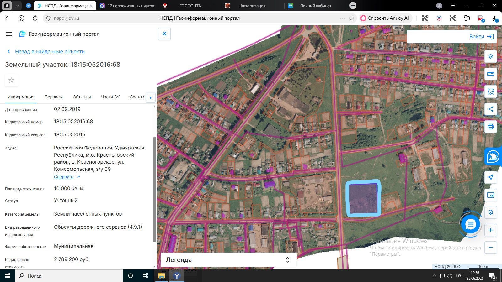Collapse the address with Свернуть link
Image resolution: width=502 pixels, height=282 pixels.
(x=67, y=177)
